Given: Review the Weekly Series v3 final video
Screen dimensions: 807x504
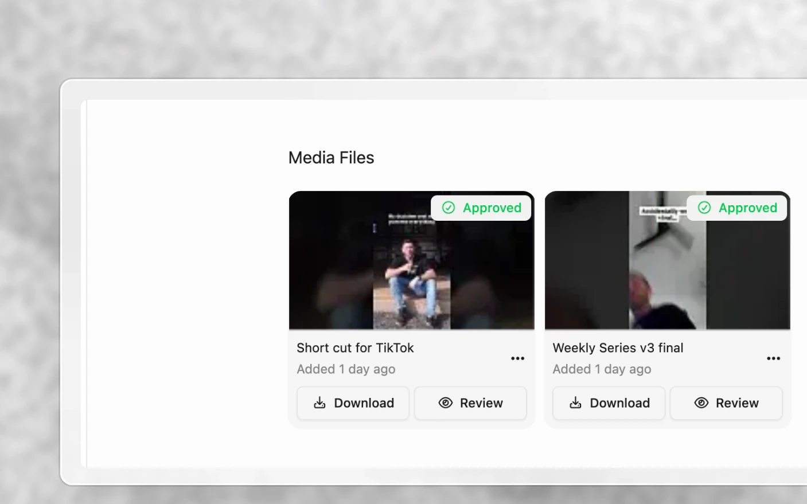Looking at the screenshot, I should 726,403.
